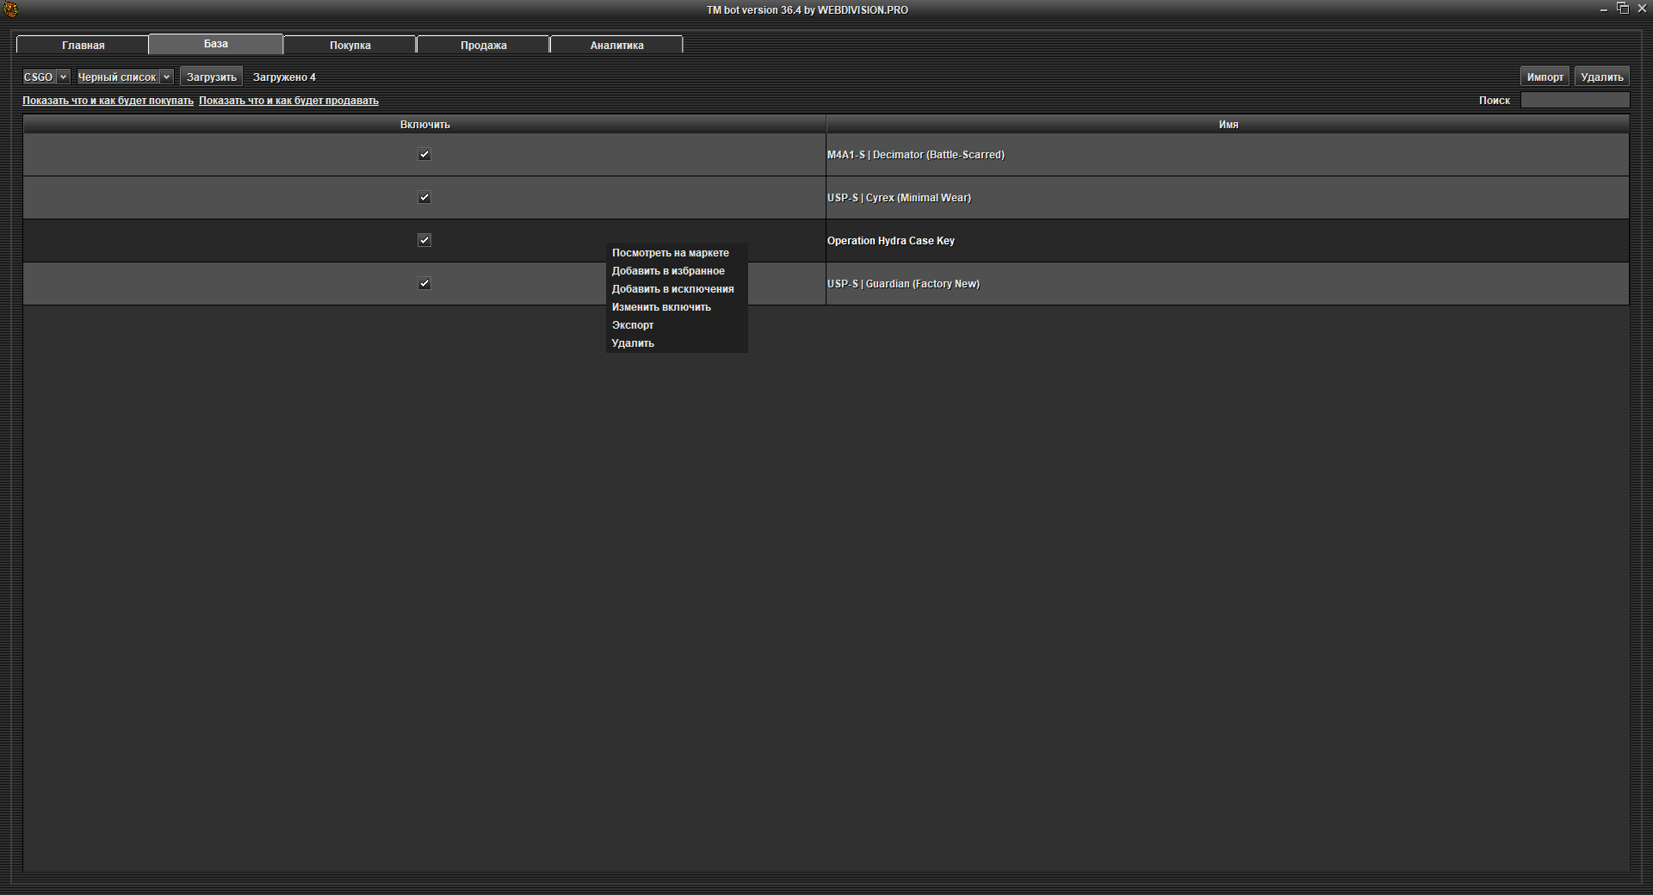Uncheck the M4A1-S Decimator enable checkbox
The image size is (1653, 895).
pos(424,155)
